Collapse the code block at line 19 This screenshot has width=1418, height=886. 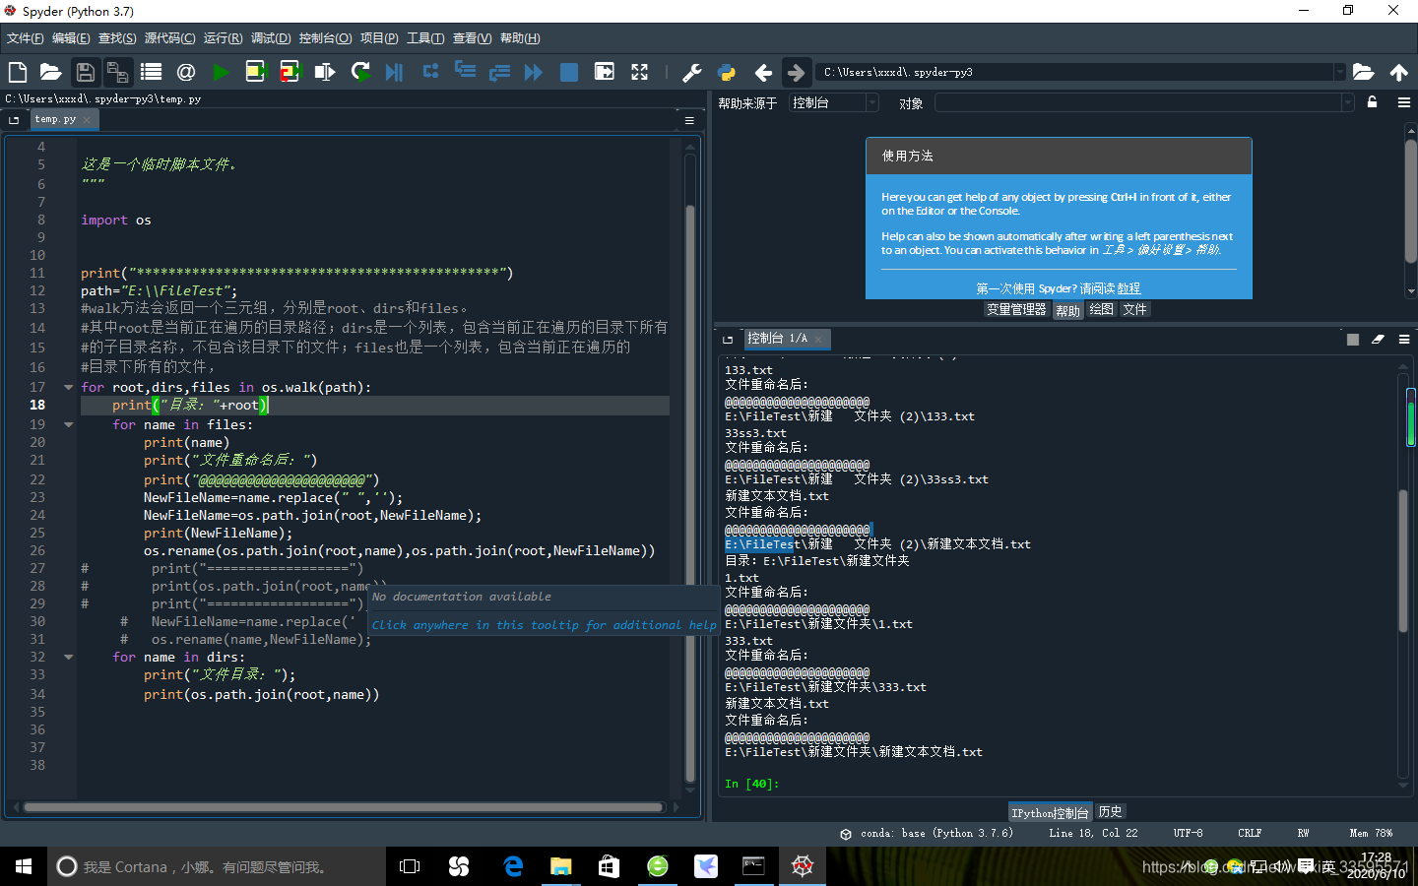pos(68,424)
